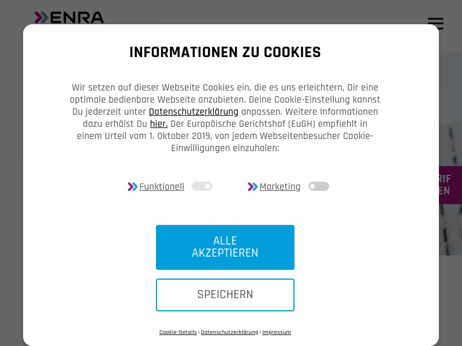Screen dimensions: 462x346
Task: Click the chevron icon beside Marketing
Action: point(253,186)
